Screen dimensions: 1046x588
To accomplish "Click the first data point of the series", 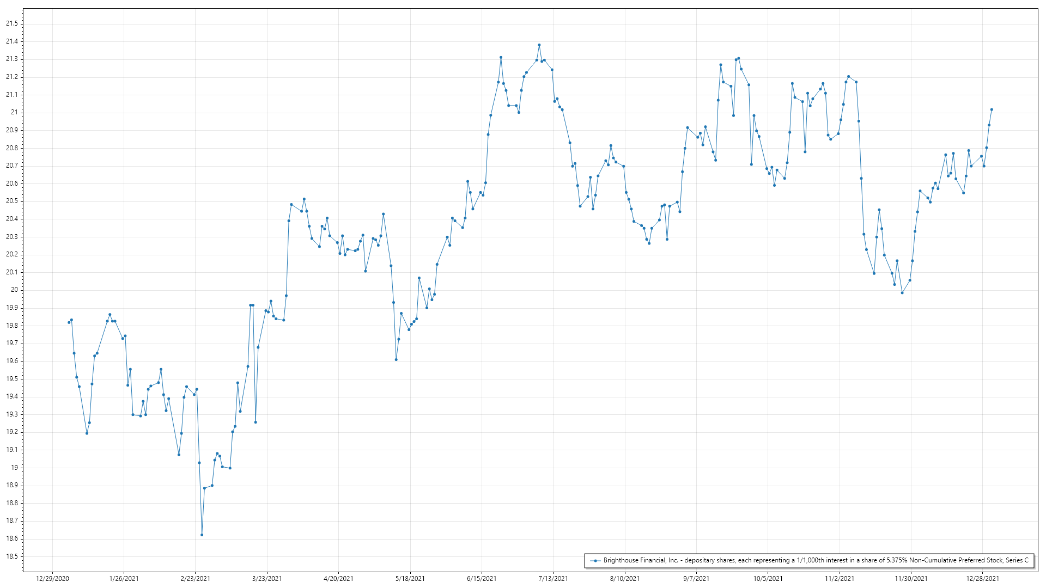I will (x=69, y=322).
